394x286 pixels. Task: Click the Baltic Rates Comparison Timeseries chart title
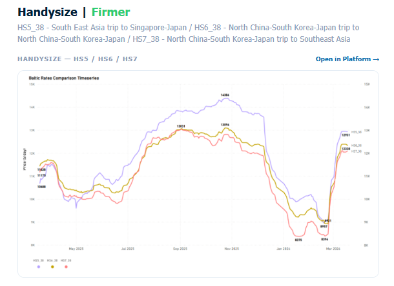coord(64,78)
